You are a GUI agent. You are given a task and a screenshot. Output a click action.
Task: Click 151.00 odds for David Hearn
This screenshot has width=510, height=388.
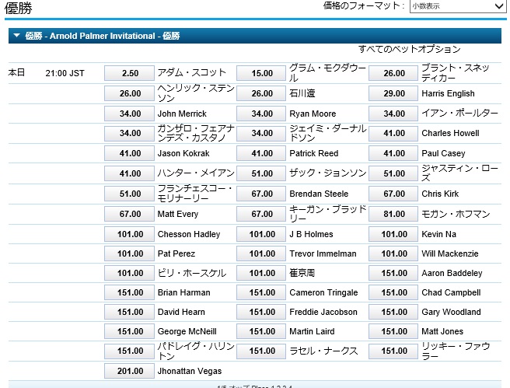pyautogui.click(x=130, y=312)
